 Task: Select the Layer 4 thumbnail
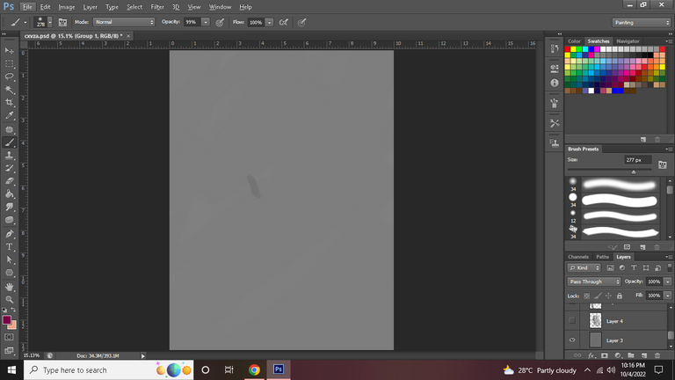[x=595, y=320]
